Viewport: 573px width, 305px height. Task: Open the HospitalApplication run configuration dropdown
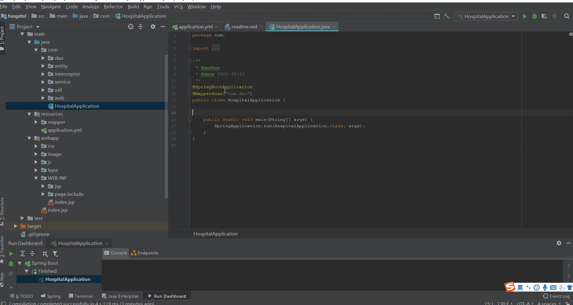click(x=486, y=16)
